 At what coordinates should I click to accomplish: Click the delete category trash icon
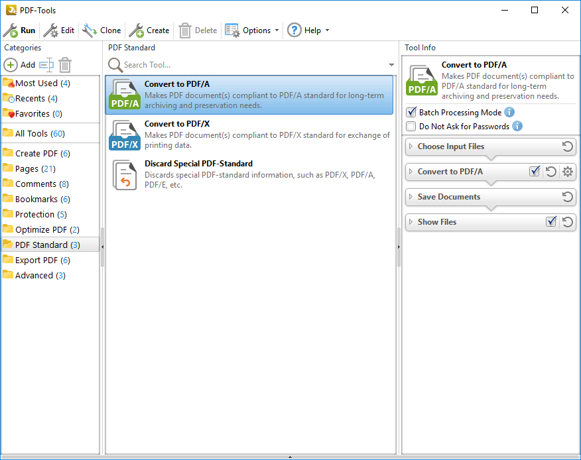pos(65,65)
